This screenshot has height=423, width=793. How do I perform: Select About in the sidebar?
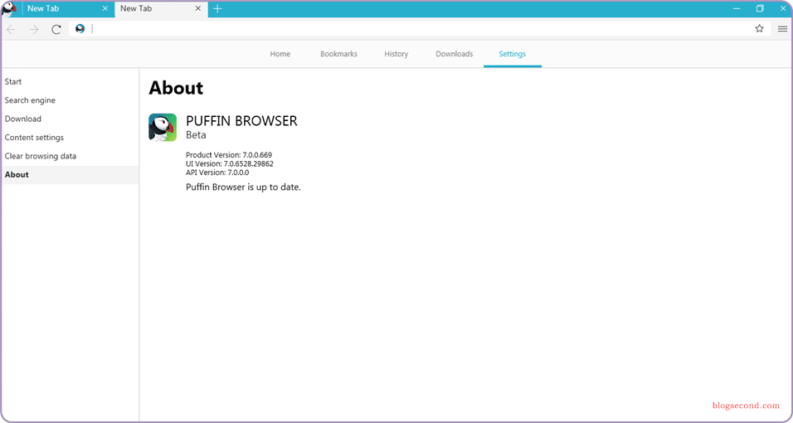pyautogui.click(x=71, y=174)
